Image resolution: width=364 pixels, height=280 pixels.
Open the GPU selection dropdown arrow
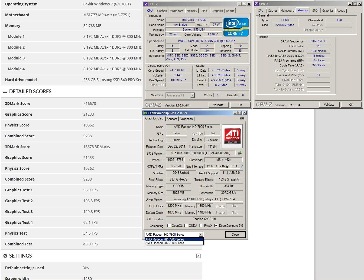pyautogui.click(x=201, y=235)
